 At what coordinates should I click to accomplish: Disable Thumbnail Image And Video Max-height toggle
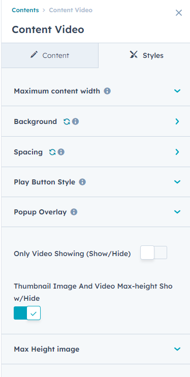[27, 313]
